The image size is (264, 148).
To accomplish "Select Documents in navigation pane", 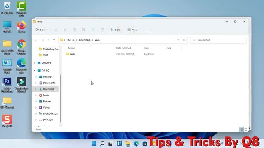I will 47,83.
